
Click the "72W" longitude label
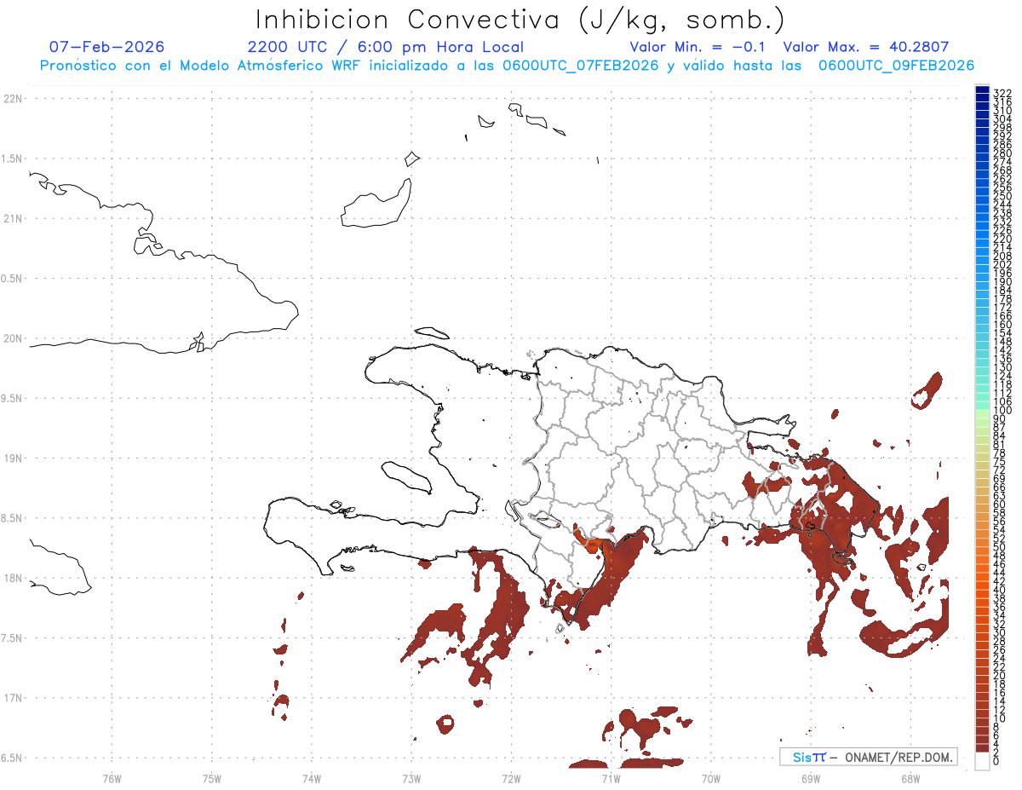point(512,779)
